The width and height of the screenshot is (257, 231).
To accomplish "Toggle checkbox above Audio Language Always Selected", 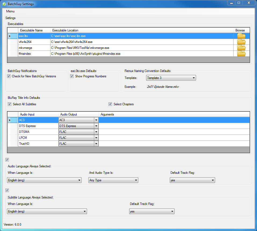I will [x=7, y=160].
